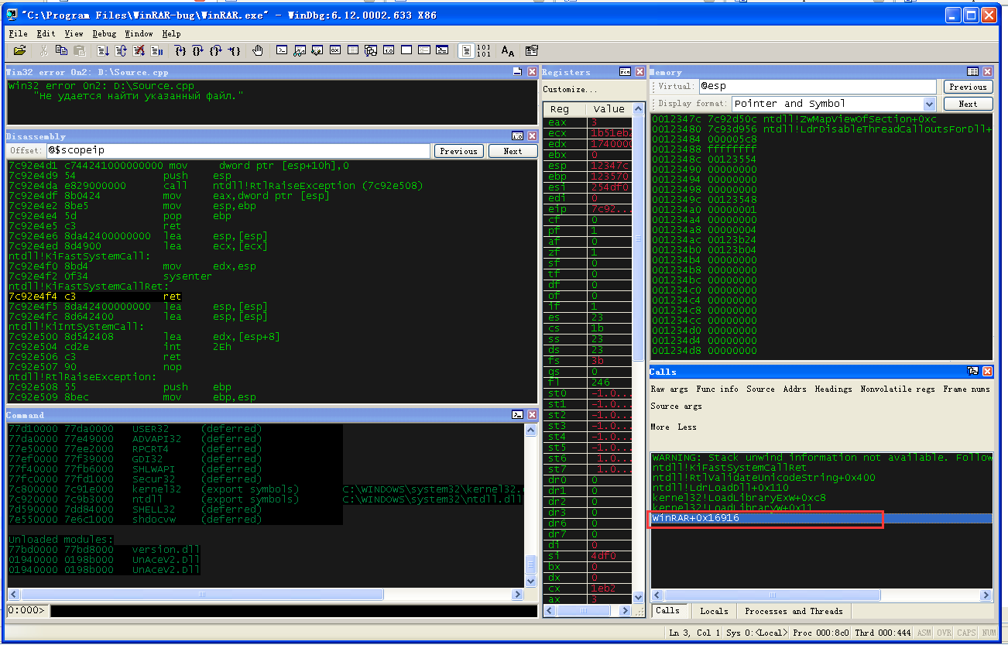The width and height of the screenshot is (1008, 645).
Task: Open the Disassembly window via toolbar icon
Action: (389, 50)
